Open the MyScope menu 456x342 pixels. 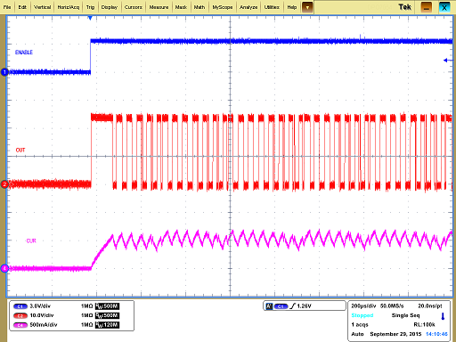[223, 7]
